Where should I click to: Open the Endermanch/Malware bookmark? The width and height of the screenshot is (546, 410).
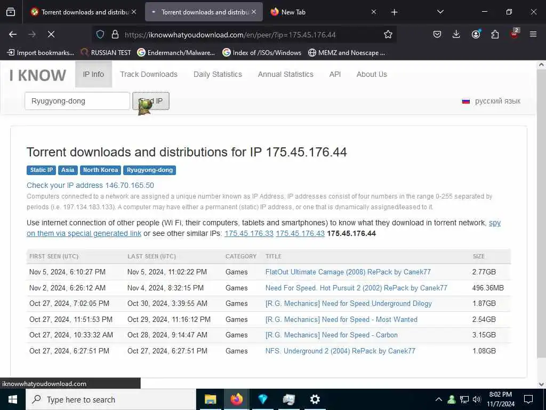(x=176, y=53)
